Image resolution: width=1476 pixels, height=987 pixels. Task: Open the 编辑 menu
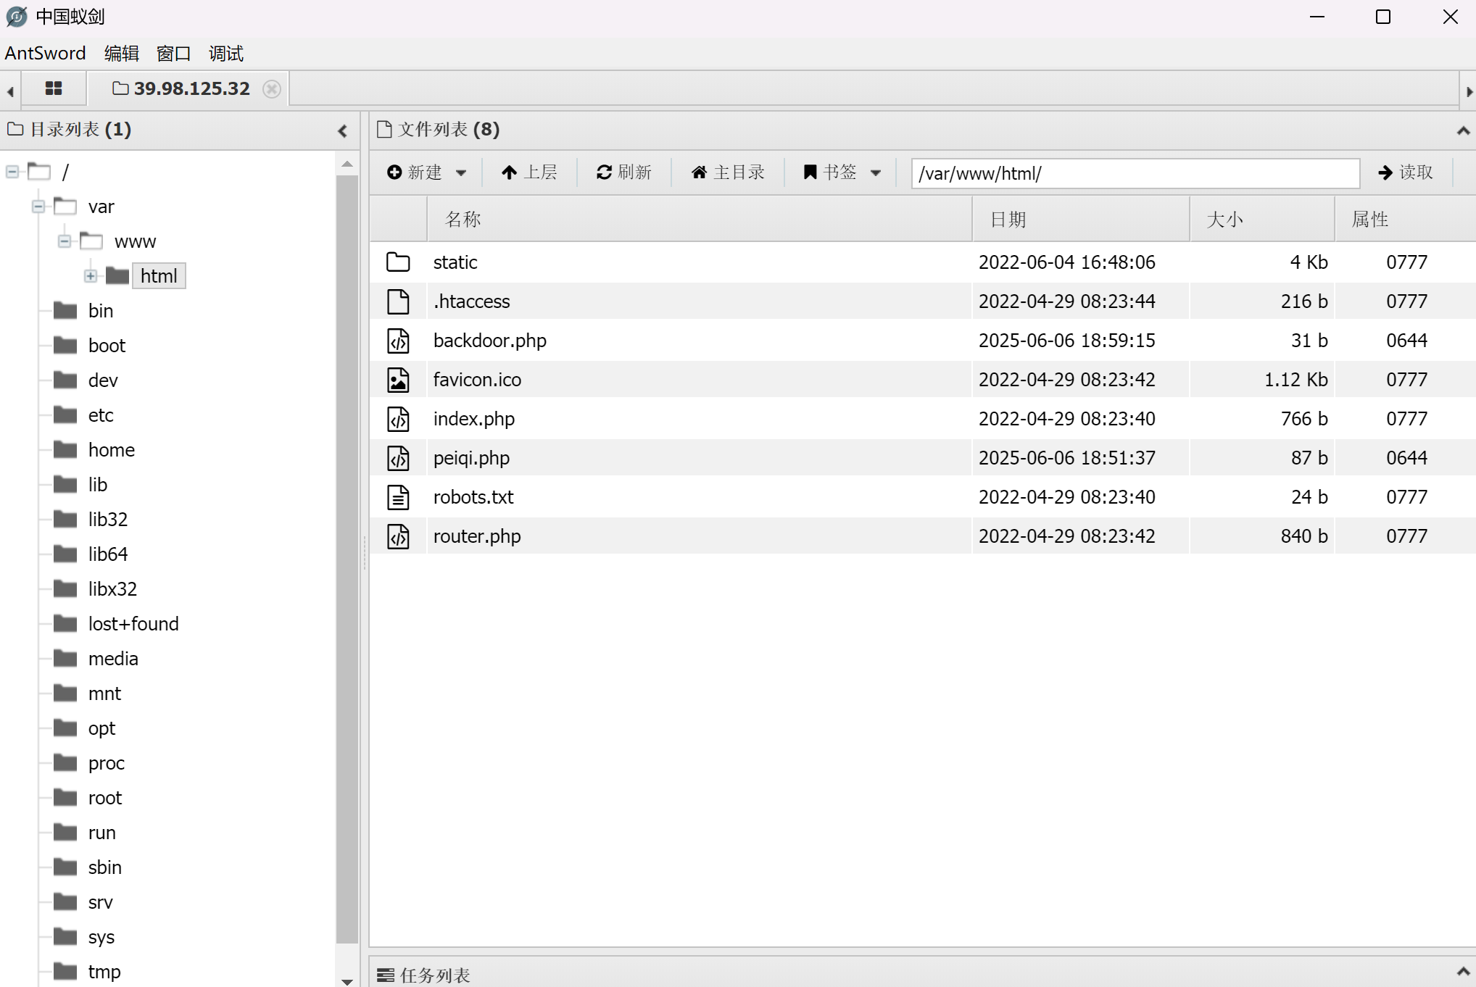coord(121,54)
